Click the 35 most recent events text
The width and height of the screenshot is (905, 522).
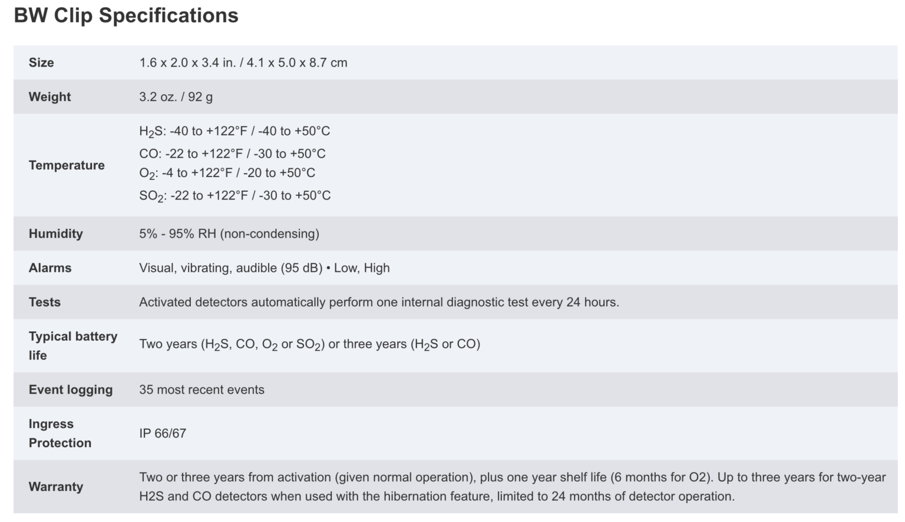tap(202, 390)
